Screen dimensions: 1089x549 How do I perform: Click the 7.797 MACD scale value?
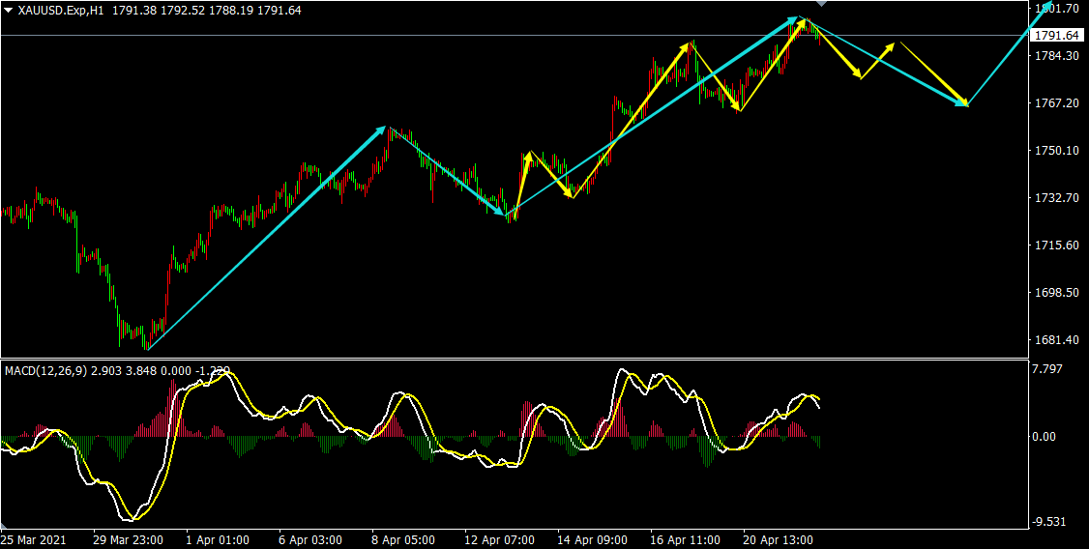pyautogui.click(x=1048, y=368)
